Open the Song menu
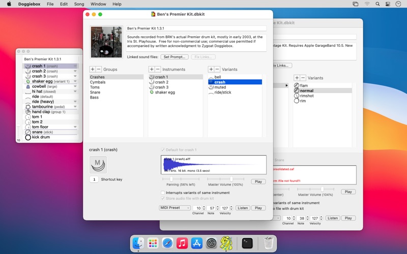 click(79, 4)
